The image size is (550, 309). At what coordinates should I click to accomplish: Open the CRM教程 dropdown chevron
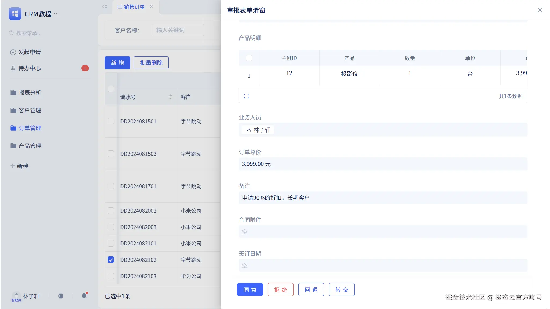pos(56,14)
